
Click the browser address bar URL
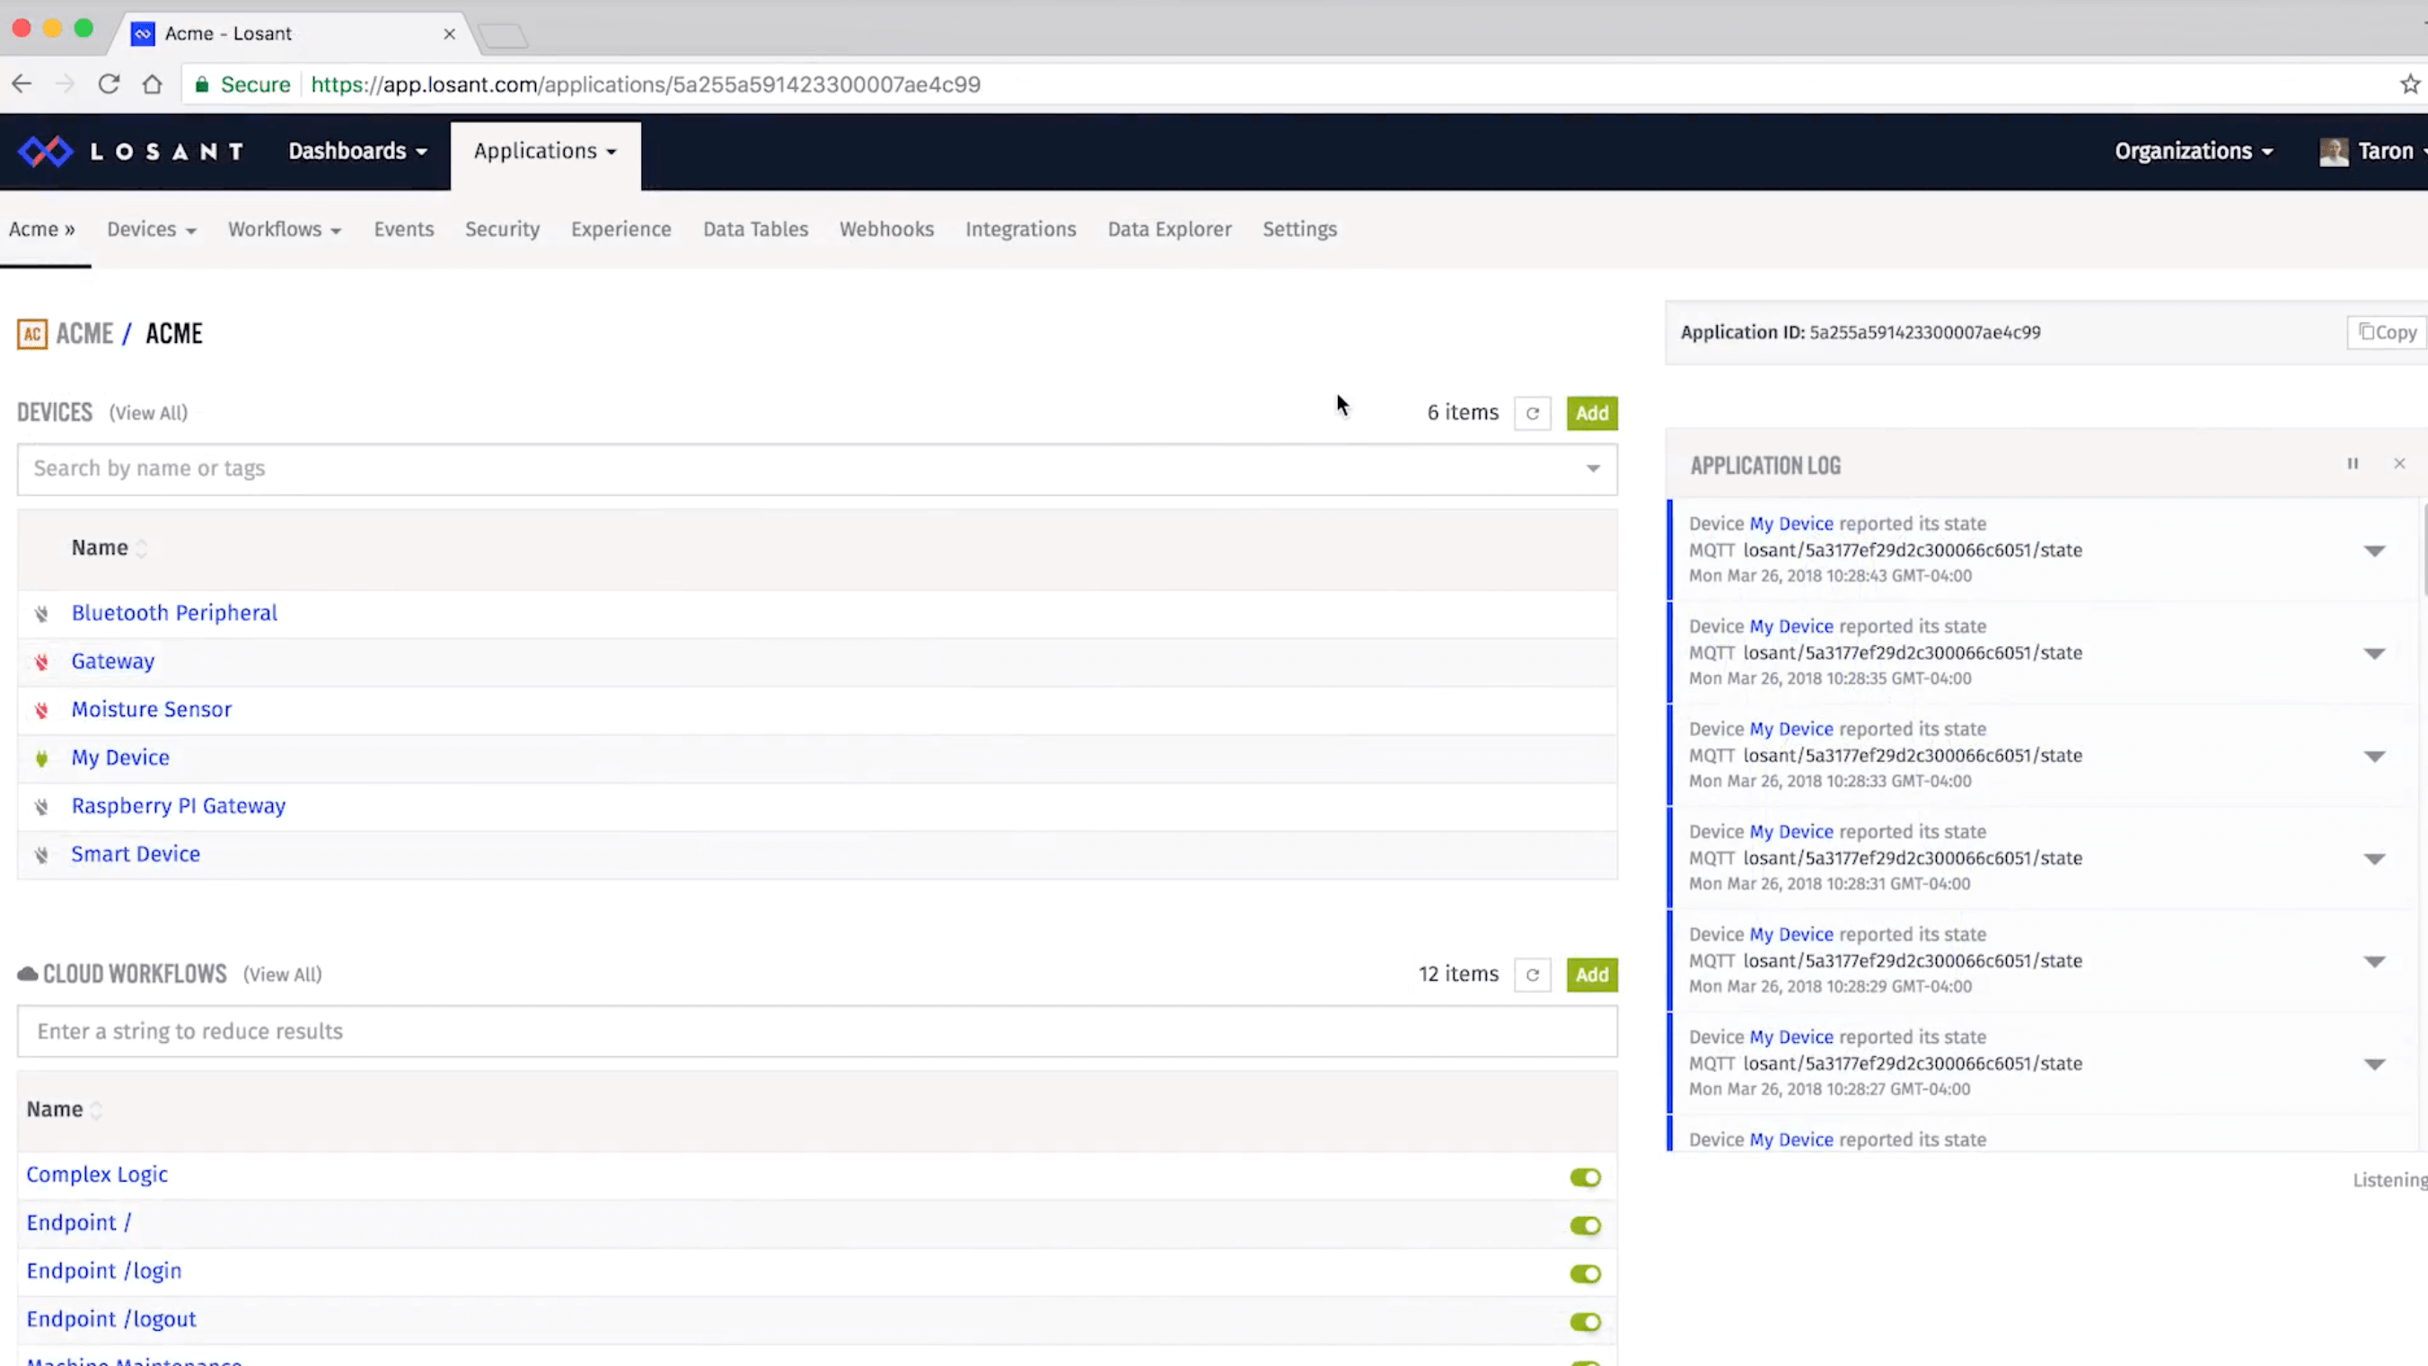[646, 84]
